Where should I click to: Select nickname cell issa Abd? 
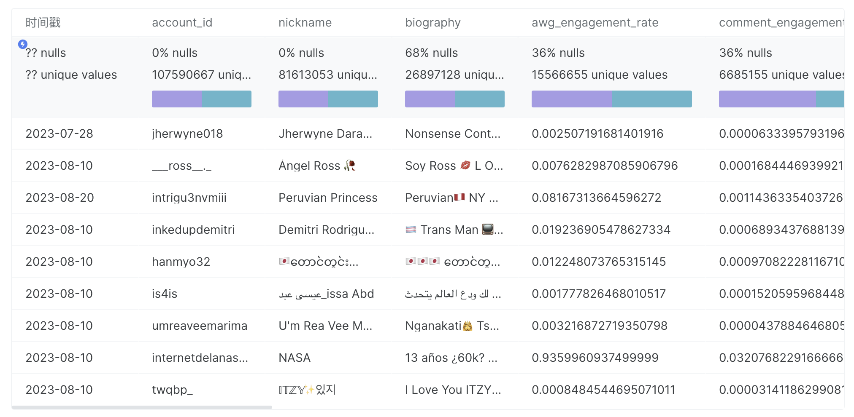tap(326, 294)
